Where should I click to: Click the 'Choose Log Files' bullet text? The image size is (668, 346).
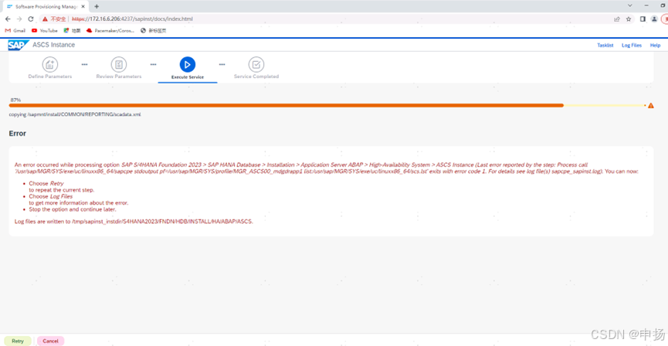(51, 196)
